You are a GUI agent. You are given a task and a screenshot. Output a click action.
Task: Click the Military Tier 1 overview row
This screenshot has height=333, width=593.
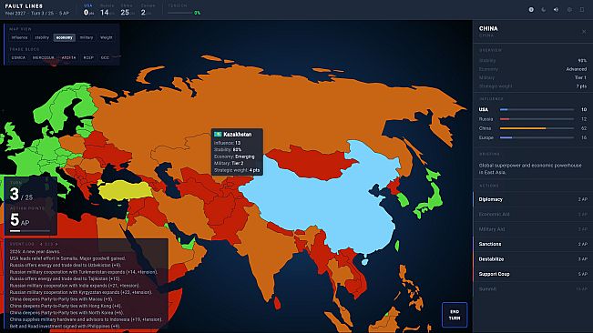[x=533, y=77]
